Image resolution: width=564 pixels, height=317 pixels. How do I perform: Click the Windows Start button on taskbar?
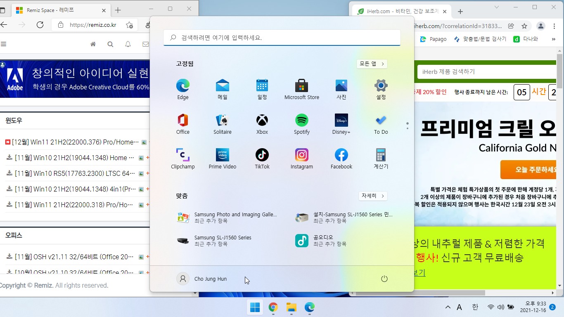(x=255, y=307)
